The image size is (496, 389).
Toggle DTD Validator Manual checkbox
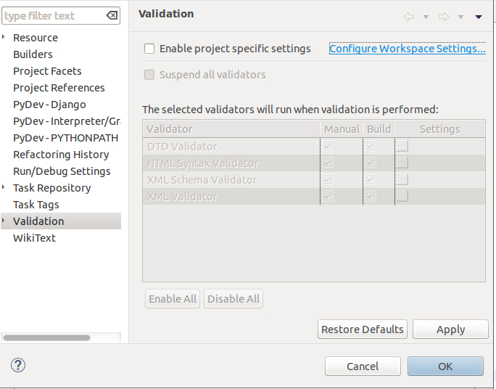[x=329, y=146]
